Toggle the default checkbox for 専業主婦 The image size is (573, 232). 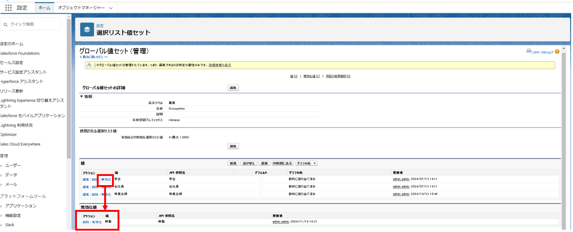click(x=261, y=194)
